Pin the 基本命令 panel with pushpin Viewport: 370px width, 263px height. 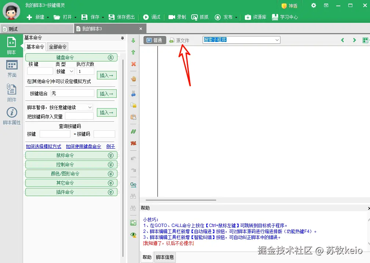click(x=122, y=38)
